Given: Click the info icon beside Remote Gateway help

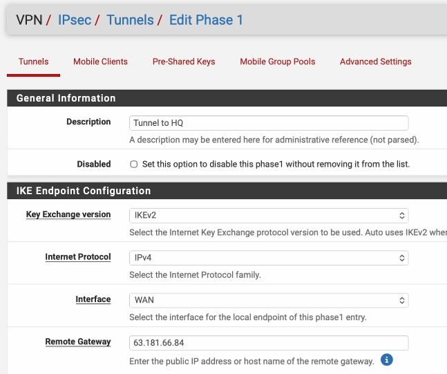Looking at the screenshot, I should pyautogui.click(x=387, y=360).
